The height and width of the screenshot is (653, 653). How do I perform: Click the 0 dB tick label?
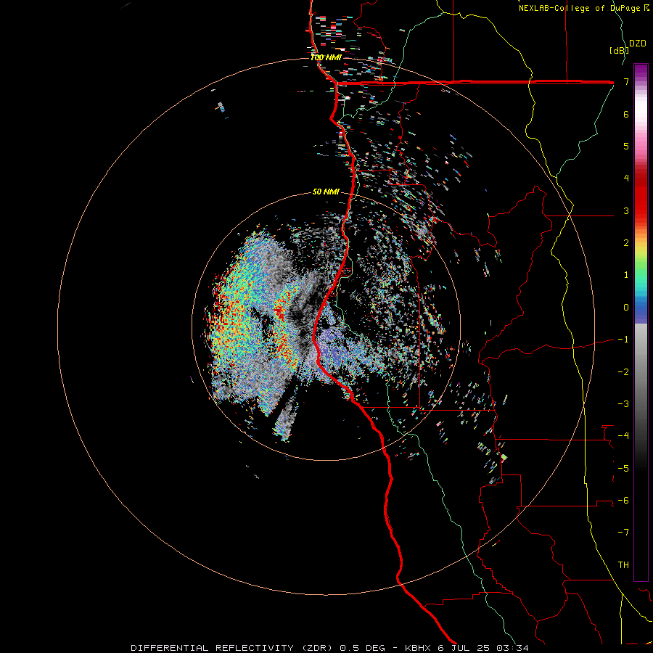click(x=626, y=308)
